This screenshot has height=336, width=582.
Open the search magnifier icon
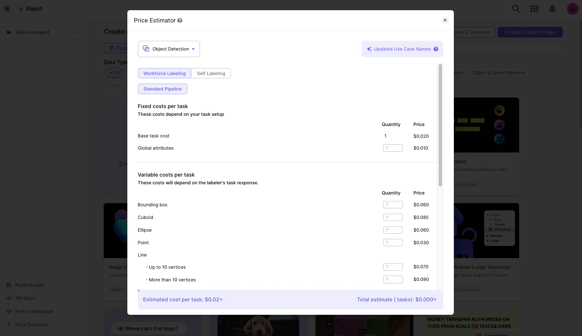(516, 9)
